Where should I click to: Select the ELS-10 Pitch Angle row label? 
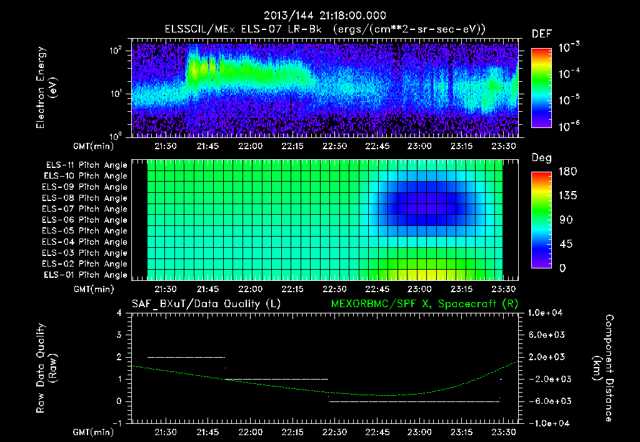click(x=86, y=176)
